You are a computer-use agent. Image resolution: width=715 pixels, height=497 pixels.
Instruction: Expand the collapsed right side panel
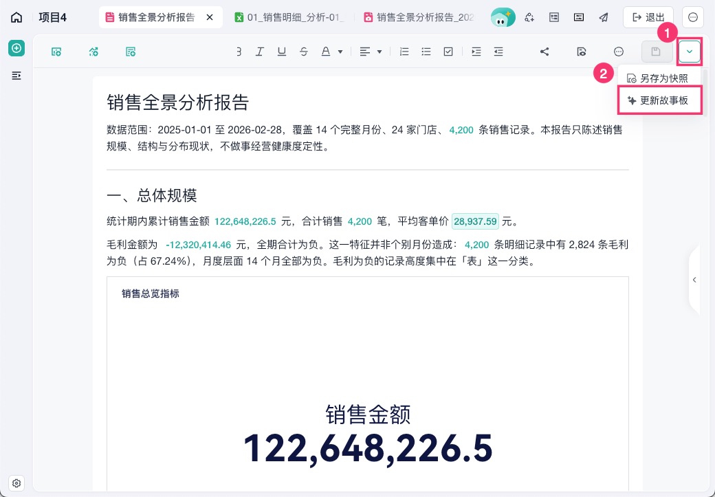tap(694, 280)
